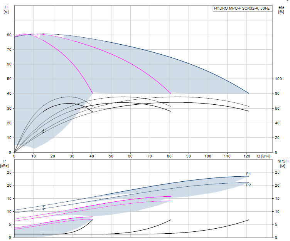The image size is (290, 241).
Task: Click the blue duty point marker on P1 curve
Action: click(43, 206)
